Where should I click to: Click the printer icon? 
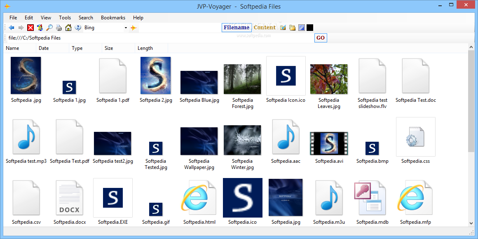coord(59,28)
